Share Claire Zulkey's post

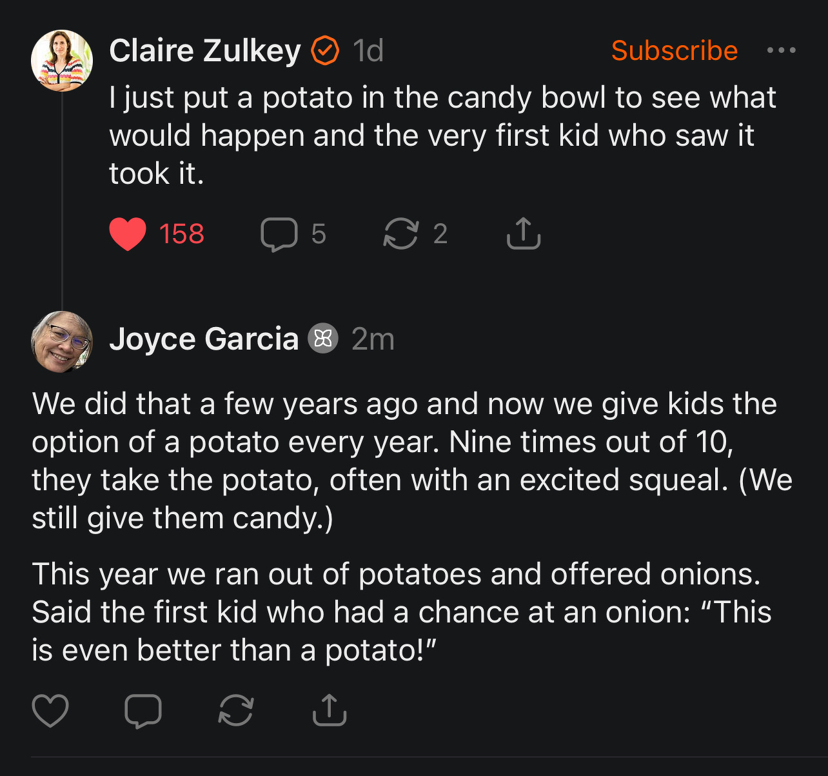523,234
